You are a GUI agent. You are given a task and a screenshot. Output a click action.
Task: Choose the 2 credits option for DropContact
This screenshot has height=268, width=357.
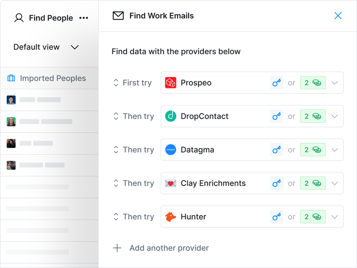[x=313, y=116]
